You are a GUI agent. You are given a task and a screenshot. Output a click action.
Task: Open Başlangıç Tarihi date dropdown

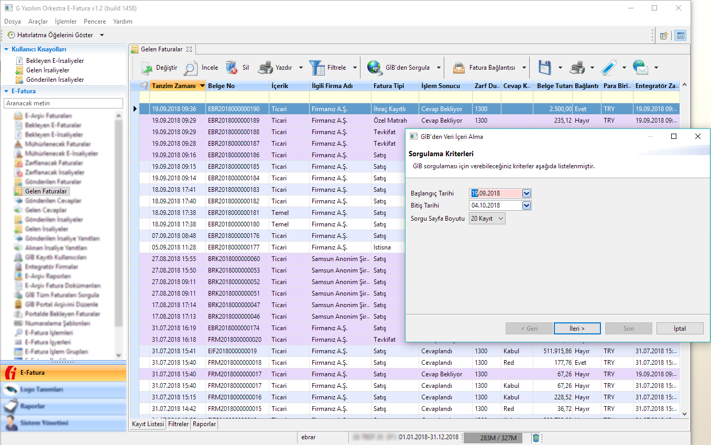pyautogui.click(x=527, y=193)
